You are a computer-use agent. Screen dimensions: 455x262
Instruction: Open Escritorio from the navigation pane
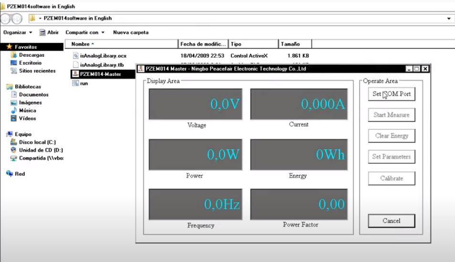(x=30, y=63)
